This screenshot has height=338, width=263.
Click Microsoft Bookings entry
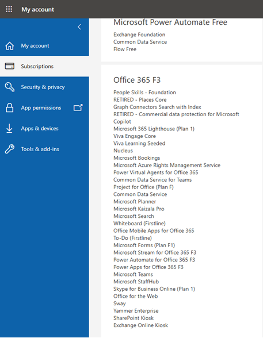click(x=137, y=158)
